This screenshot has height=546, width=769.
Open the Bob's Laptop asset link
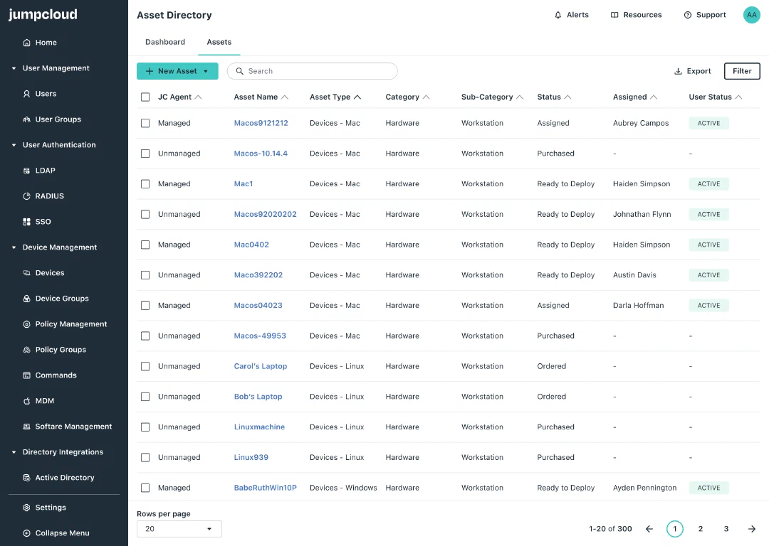click(x=258, y=397)
